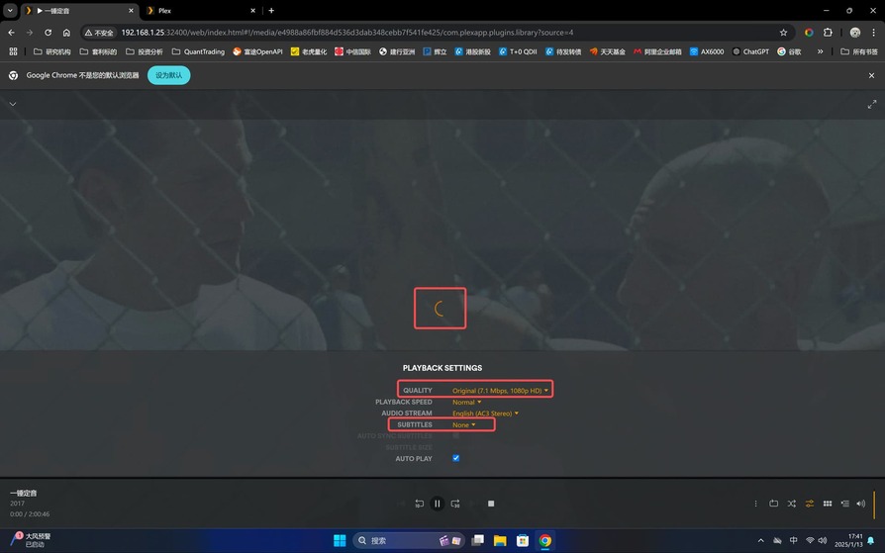Screen dimensions: 885x553
Task: Open the chapter selection grid icon
Action: click(x=828, y=504)
